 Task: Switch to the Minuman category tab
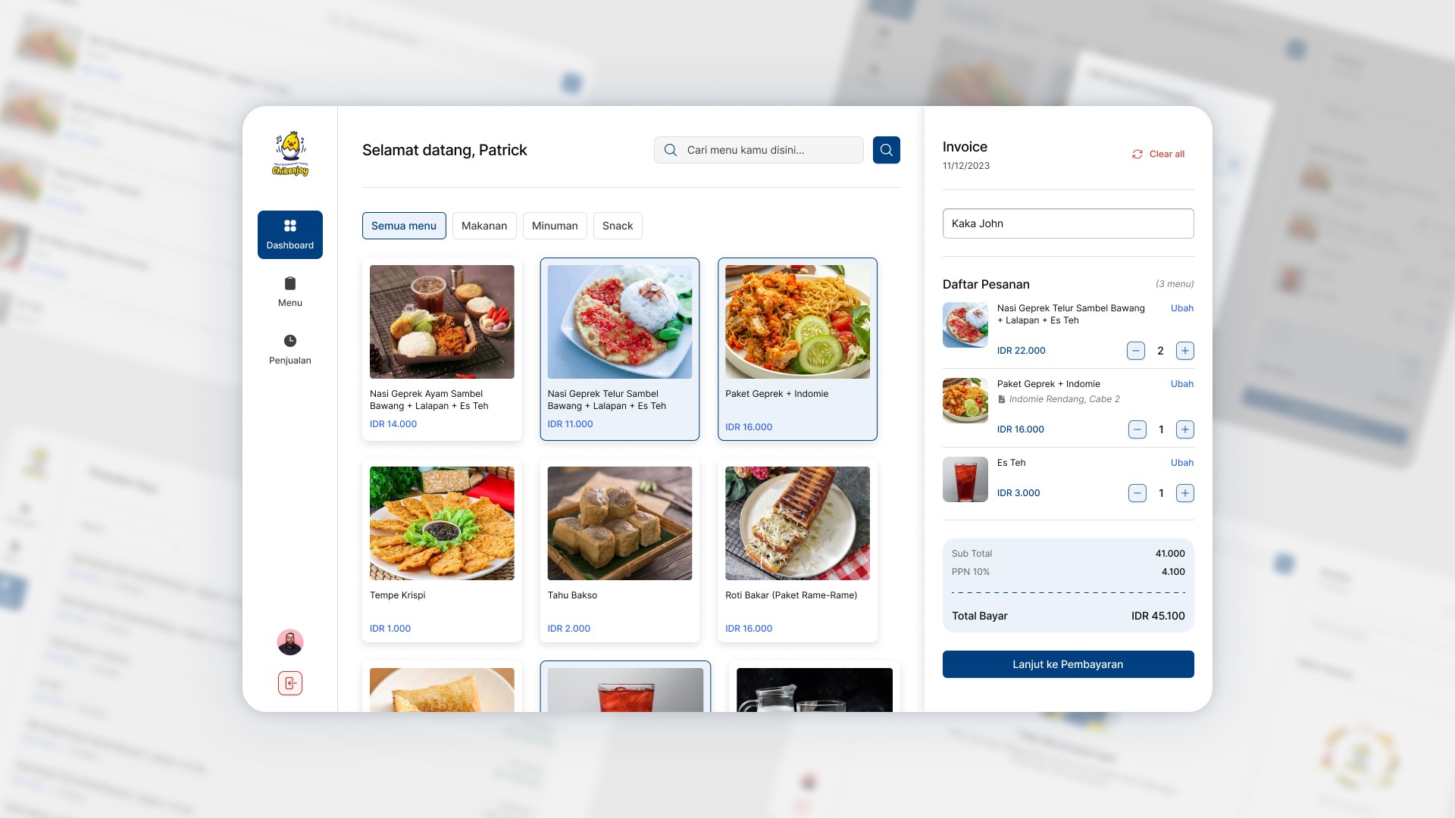pyautogui.click(x=554, y=226)
